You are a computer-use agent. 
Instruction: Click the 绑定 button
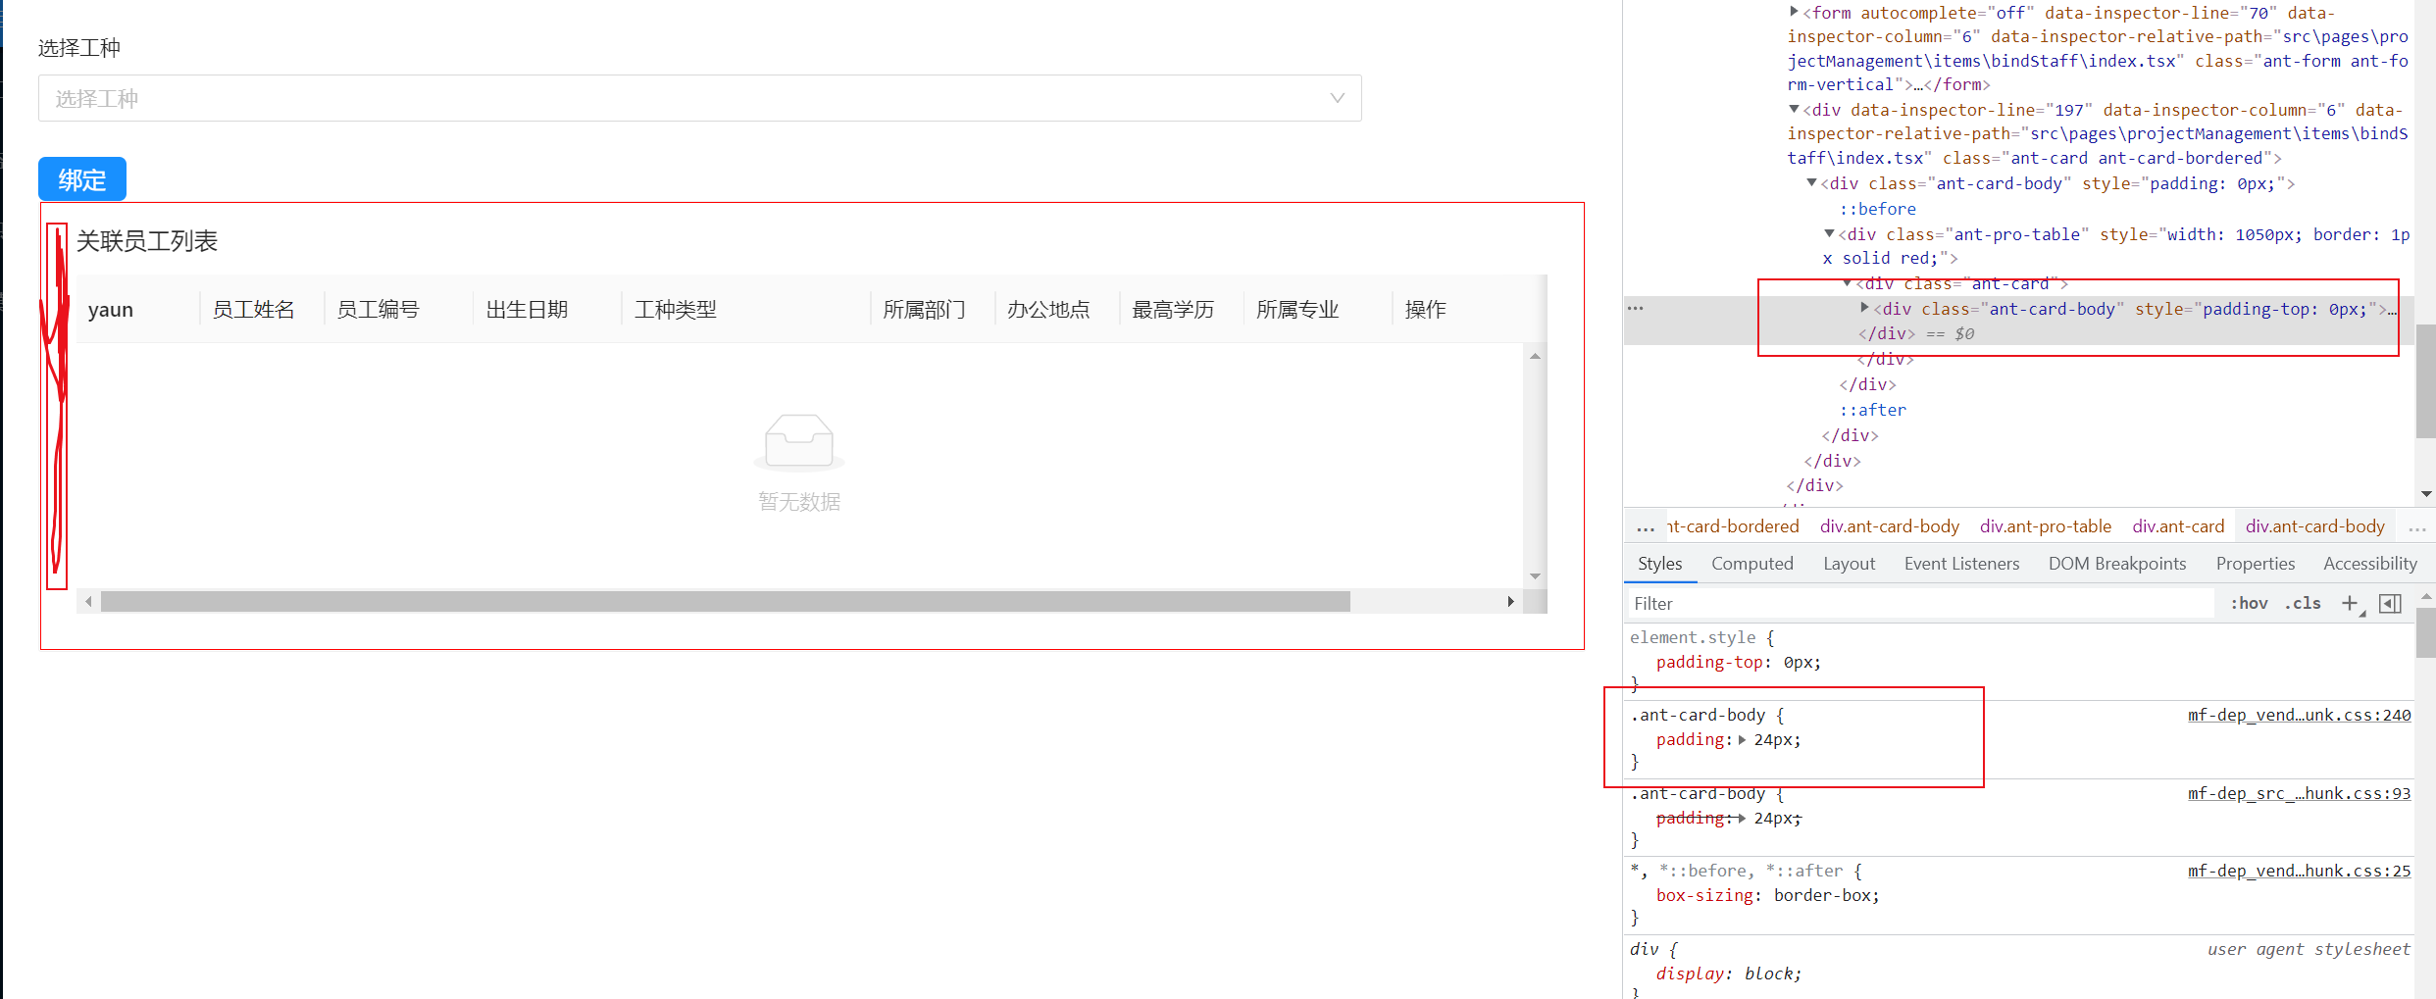click(81, 178)
